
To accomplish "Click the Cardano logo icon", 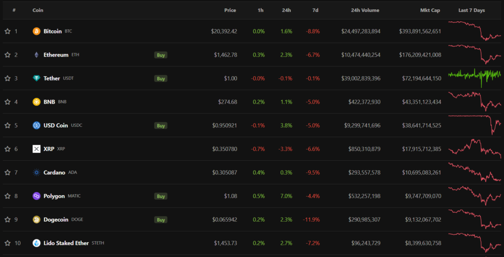I will point(36,172).
